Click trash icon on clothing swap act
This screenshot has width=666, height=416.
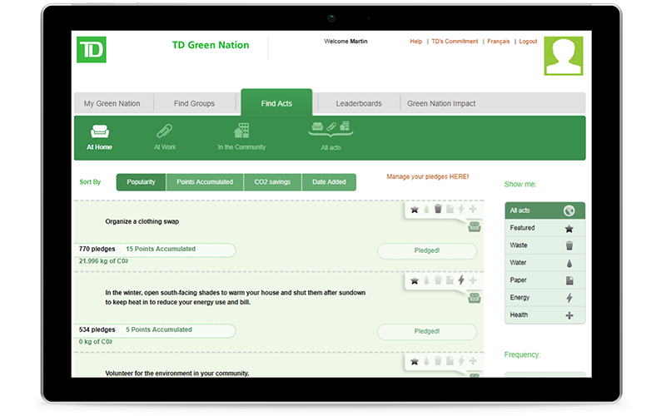click(438, 209)
